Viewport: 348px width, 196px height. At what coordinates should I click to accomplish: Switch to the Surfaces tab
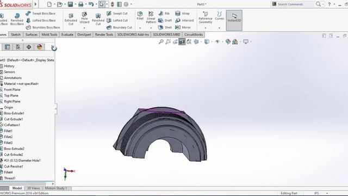(32, 35)
